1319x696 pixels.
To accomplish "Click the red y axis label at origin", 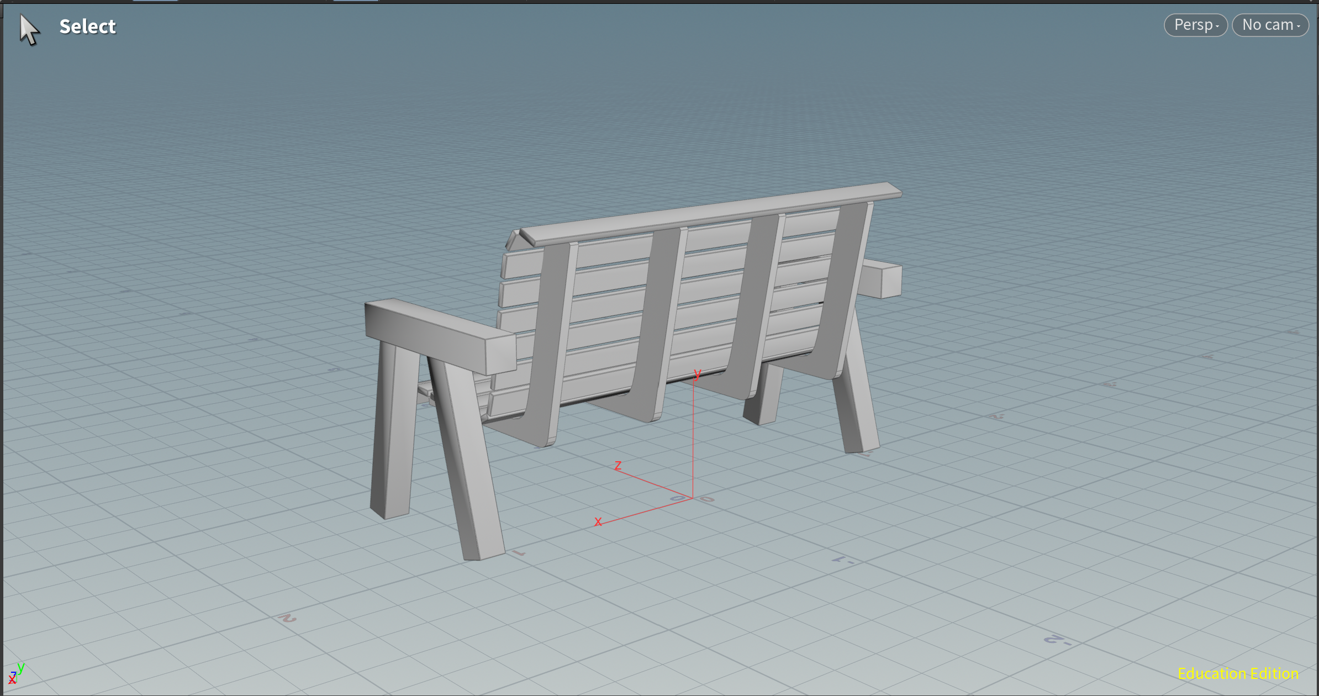I will (x=698, y=373).
